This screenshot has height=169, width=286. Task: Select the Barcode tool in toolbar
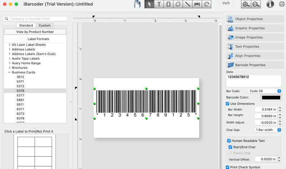[x=197, y=4]
